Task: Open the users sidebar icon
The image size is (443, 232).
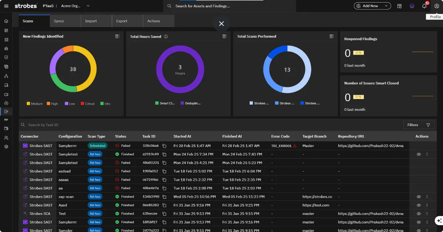Action: pos(6,138)
